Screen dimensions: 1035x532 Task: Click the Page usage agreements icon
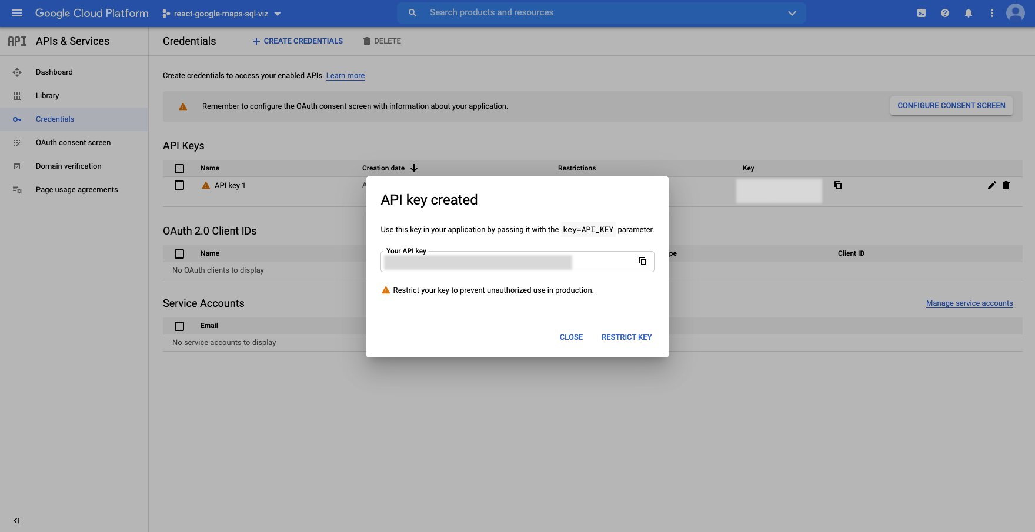pos(17,190)
